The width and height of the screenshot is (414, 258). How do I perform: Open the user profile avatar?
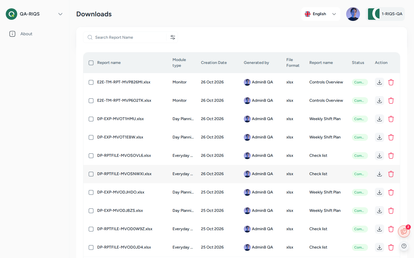tap(353, 14)
